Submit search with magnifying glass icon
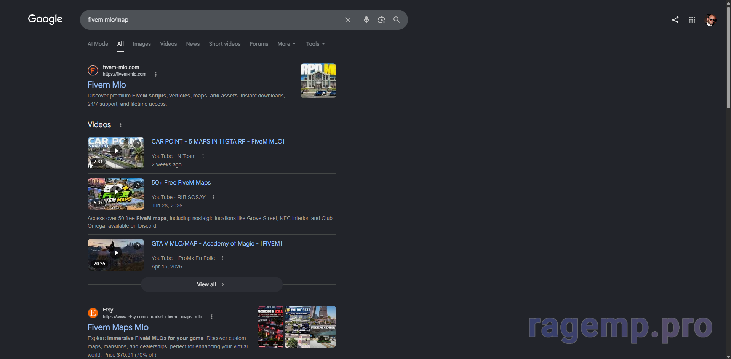This screenshot has width=731, height=359. (x=397, y=20)
